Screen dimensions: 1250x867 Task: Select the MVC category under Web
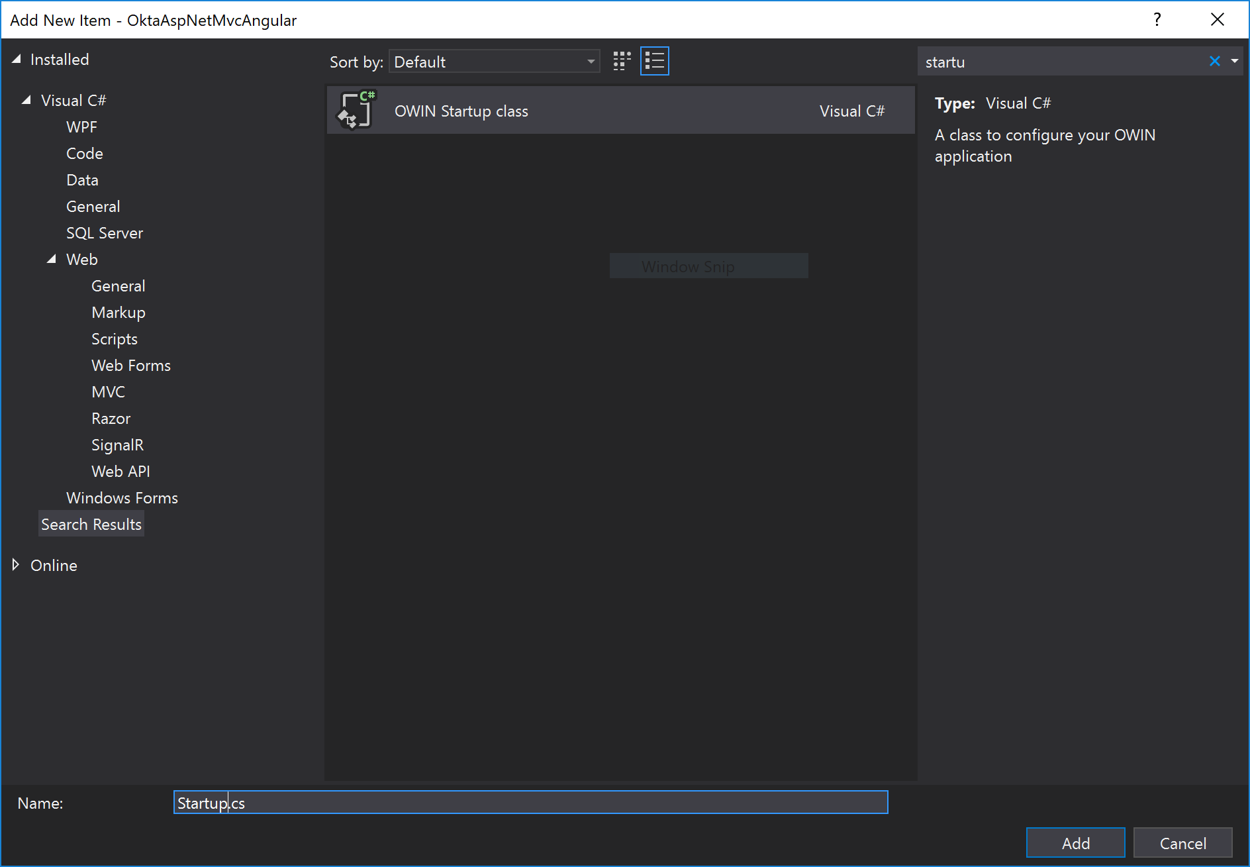pyautogui.click(x=108, y=391)
